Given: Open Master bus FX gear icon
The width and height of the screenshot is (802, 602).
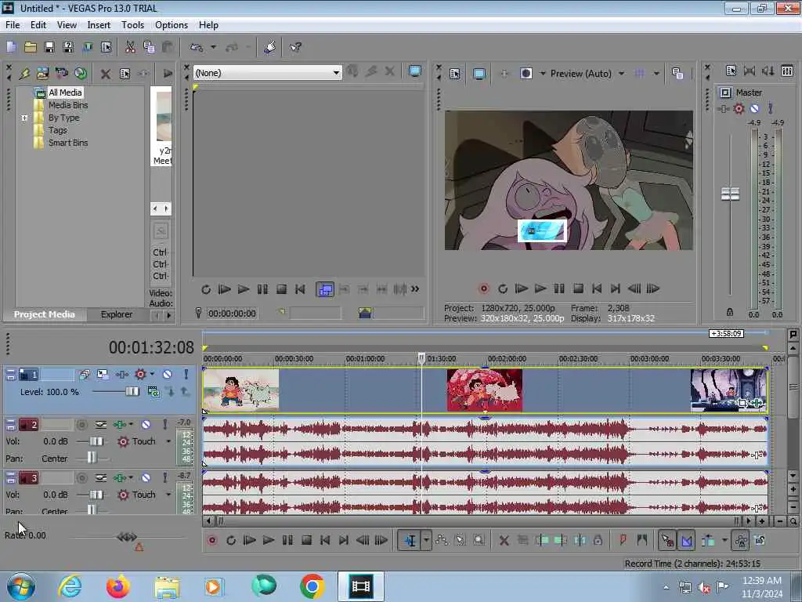Looking at the screenshot, I should (x=739, y=108).
